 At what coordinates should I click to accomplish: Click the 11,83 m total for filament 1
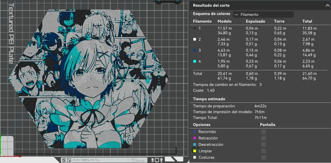point(309,28)
